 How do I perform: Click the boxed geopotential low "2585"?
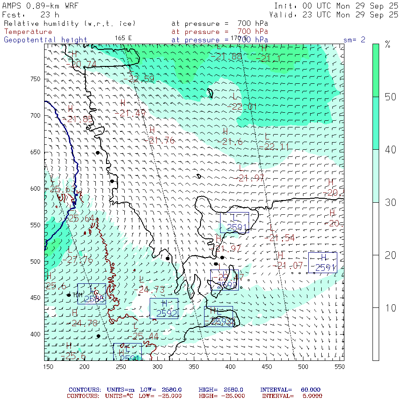(92, 294)
